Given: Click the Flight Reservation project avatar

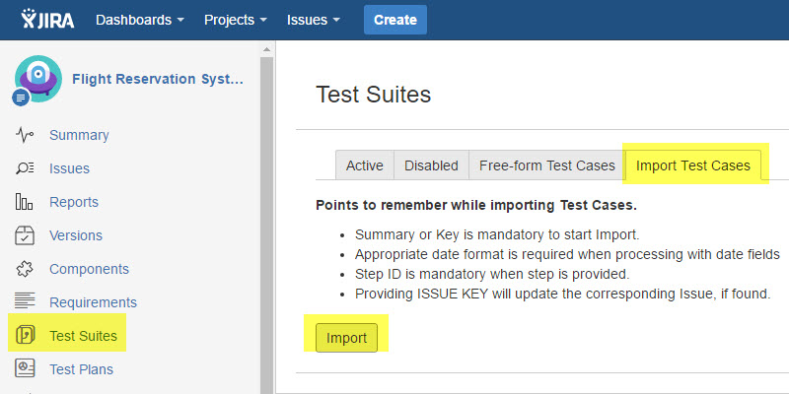Looking at the screenshot, I should pyautogui.click(x=37, y=78).
